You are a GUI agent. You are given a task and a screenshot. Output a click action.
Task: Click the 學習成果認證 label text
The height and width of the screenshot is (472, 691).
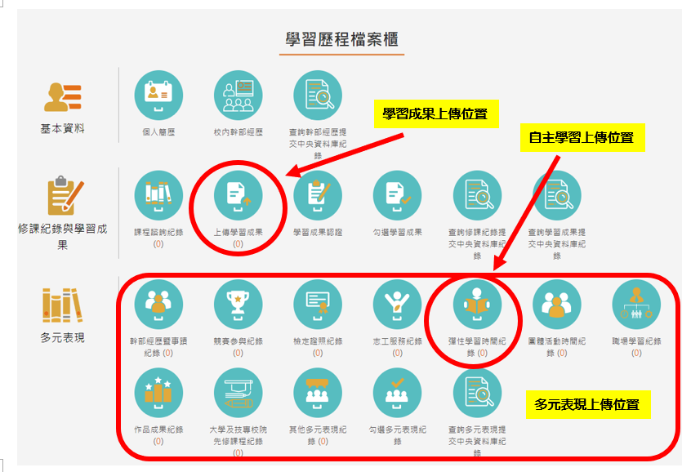(x=318, y=232)
